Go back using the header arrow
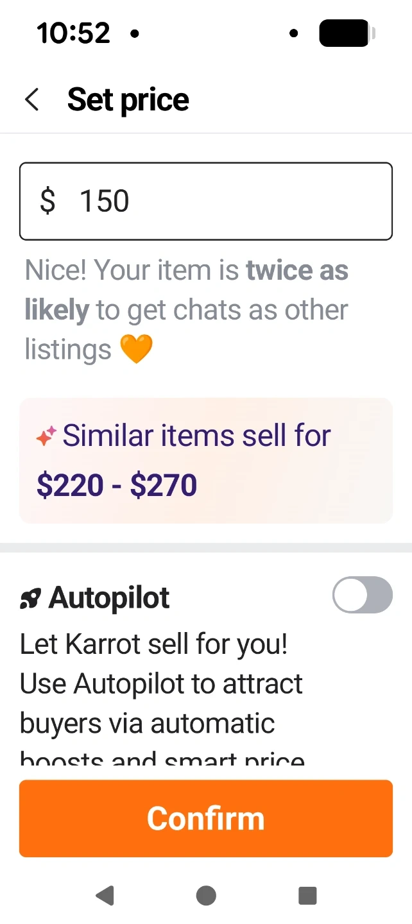 [32, 100]
